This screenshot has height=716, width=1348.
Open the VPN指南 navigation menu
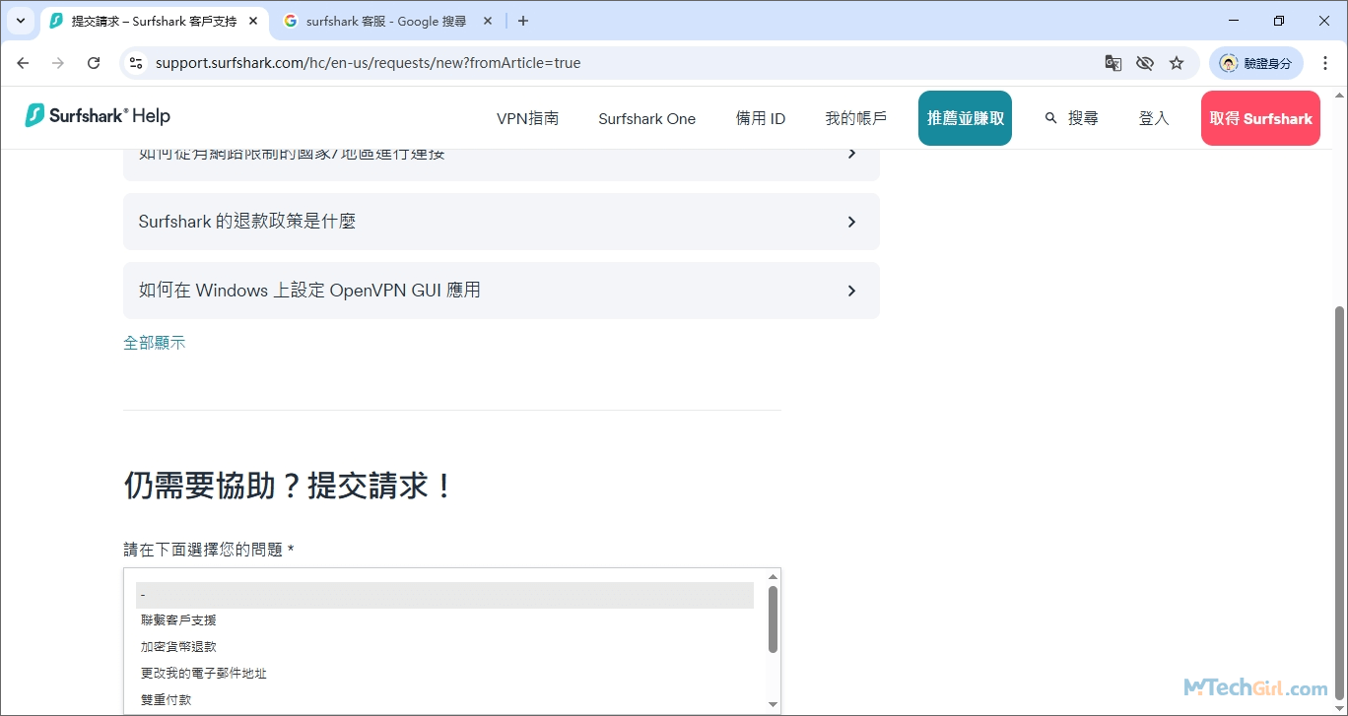(527, 117)
